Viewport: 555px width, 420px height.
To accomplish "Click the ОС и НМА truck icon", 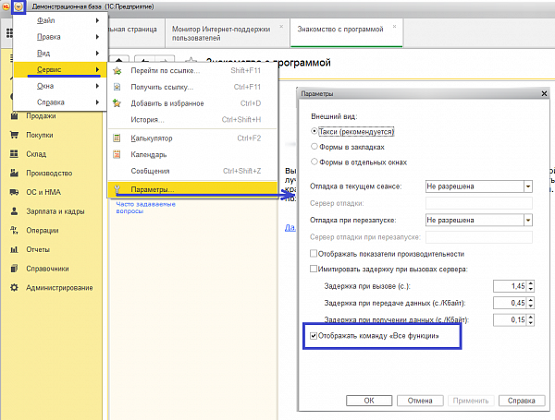I will [14, 192].
